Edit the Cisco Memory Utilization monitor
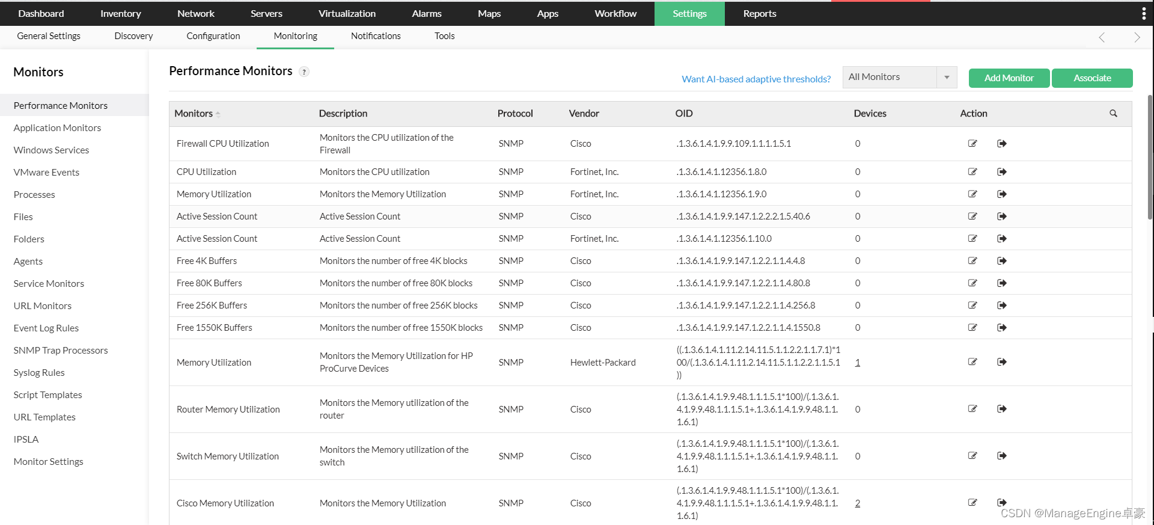Screen dimensions: 1154x525 972,502
